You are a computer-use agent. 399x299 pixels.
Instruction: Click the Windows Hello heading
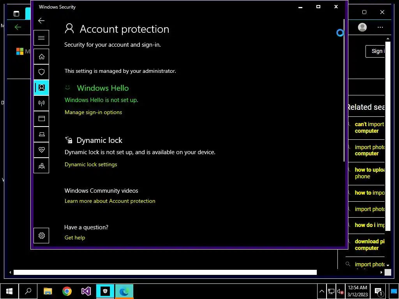103,88
